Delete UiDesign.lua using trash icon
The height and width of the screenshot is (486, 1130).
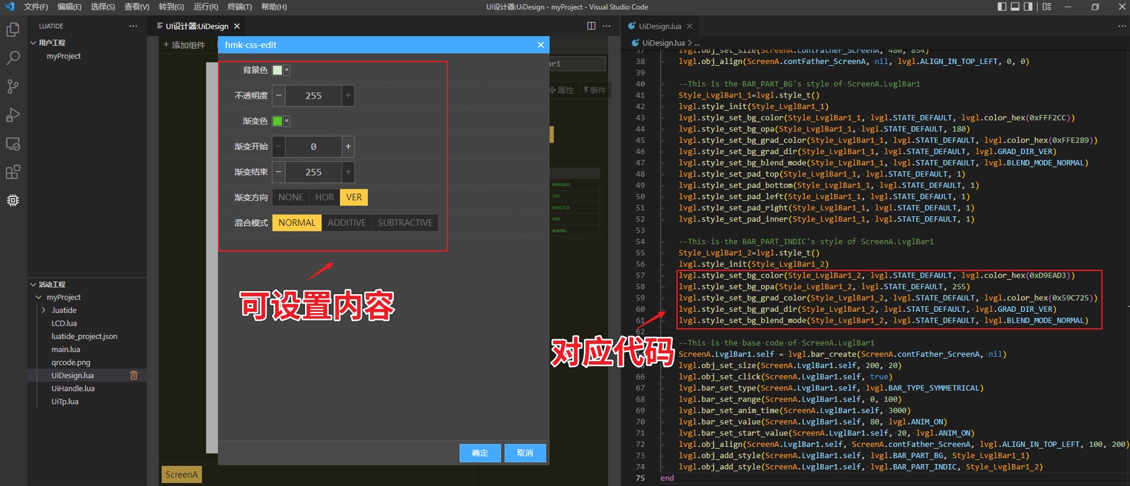[134, 375]
